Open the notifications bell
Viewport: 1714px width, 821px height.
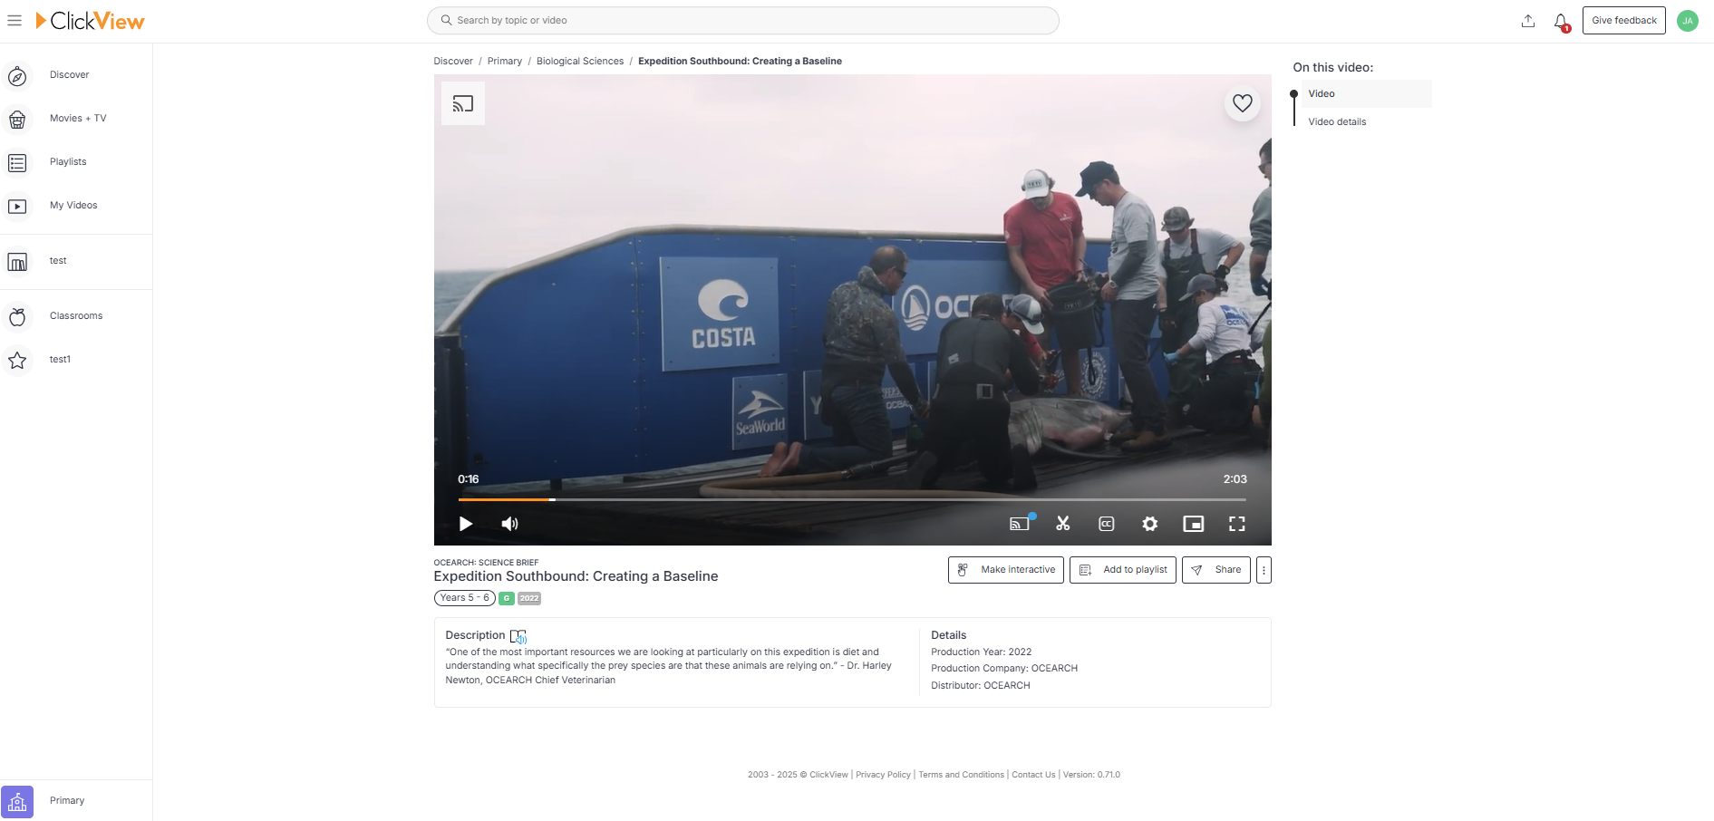(x=1561, y=21)
